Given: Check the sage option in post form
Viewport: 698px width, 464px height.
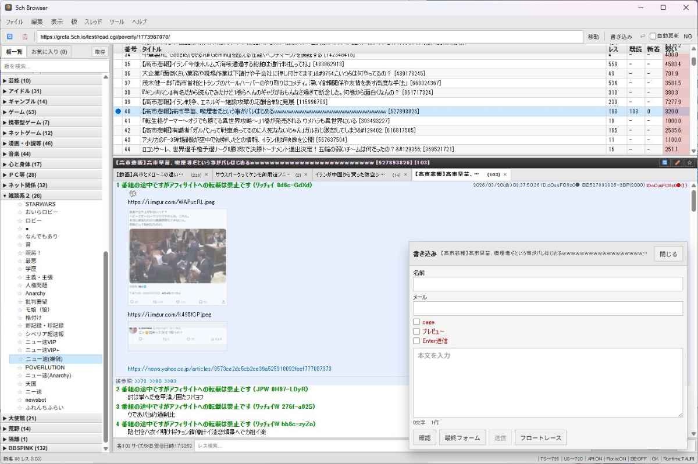Looking at the screenshot, I should point(416,322).
